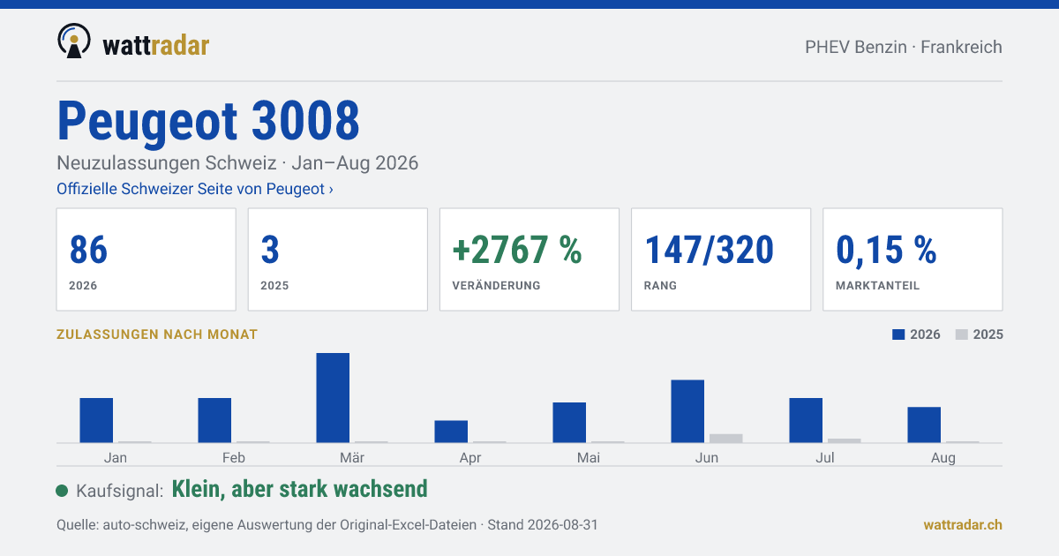The width and height of the screenshot is (1059, 556).
Task: Click the green Kaufsignal status dot
Action: (x=62, y=491)
